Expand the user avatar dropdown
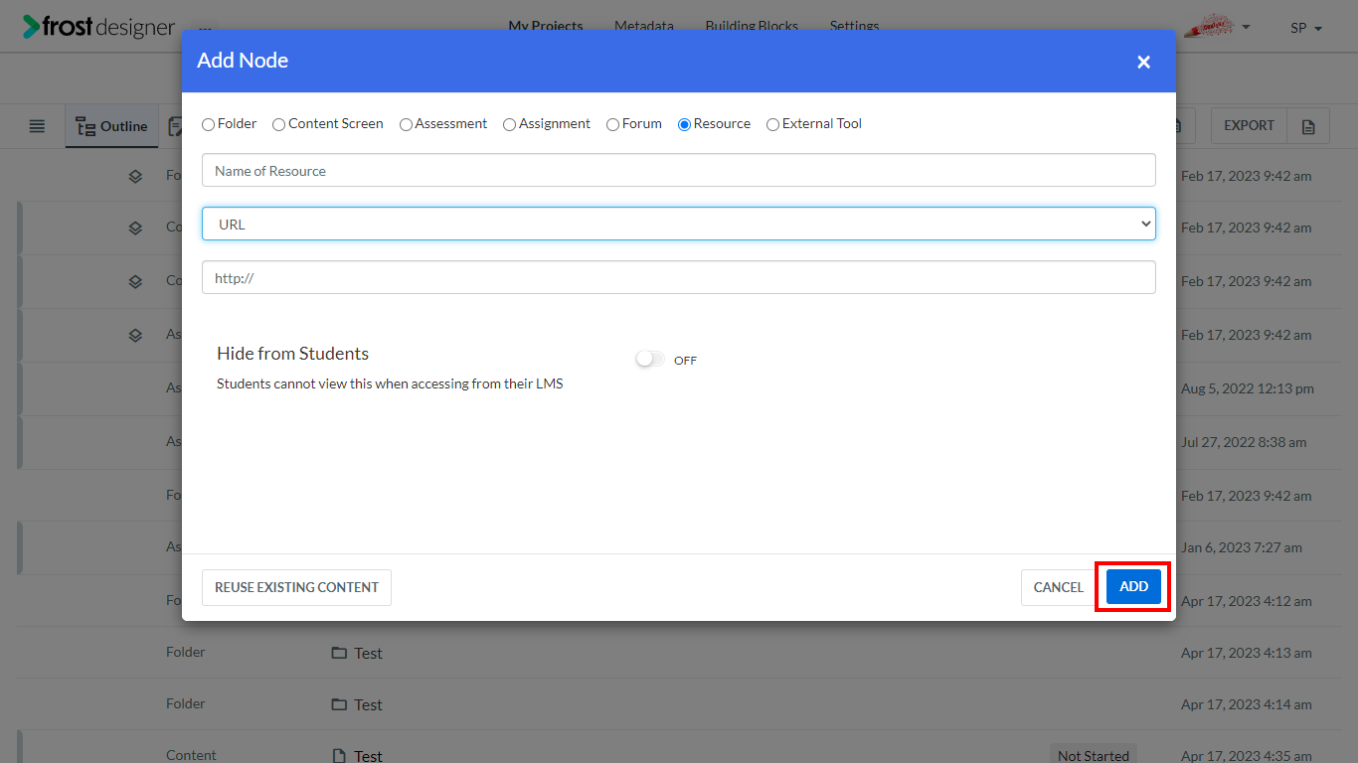 (1219, 26)
